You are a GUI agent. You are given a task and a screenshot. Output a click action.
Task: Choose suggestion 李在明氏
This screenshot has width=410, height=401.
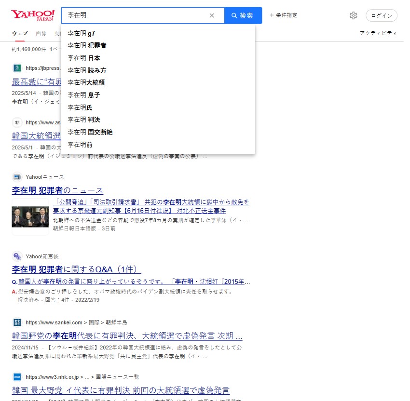(x=158, y=107)
